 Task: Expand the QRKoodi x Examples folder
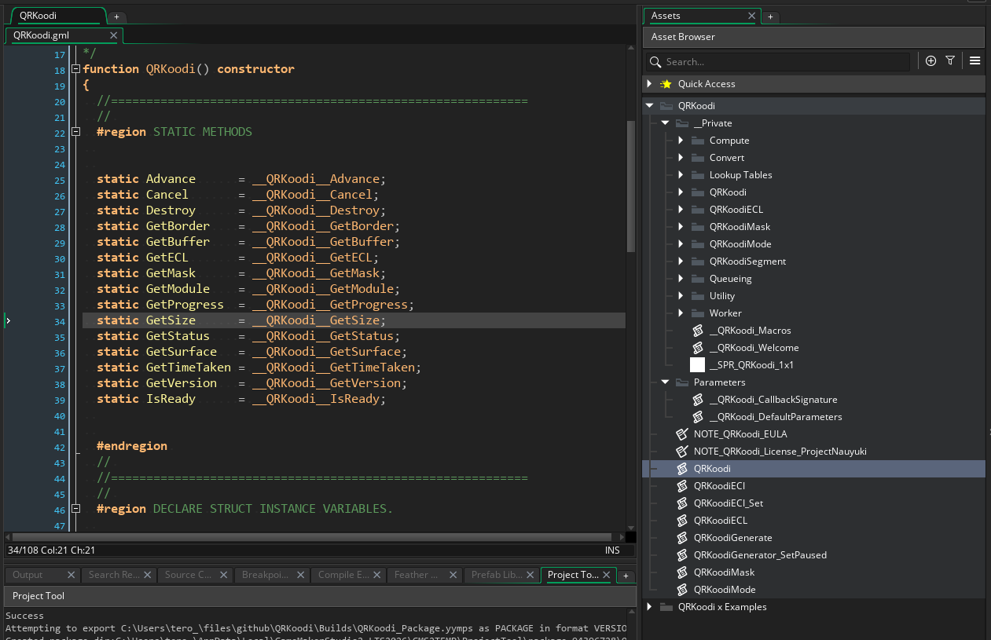pos(649,607)
